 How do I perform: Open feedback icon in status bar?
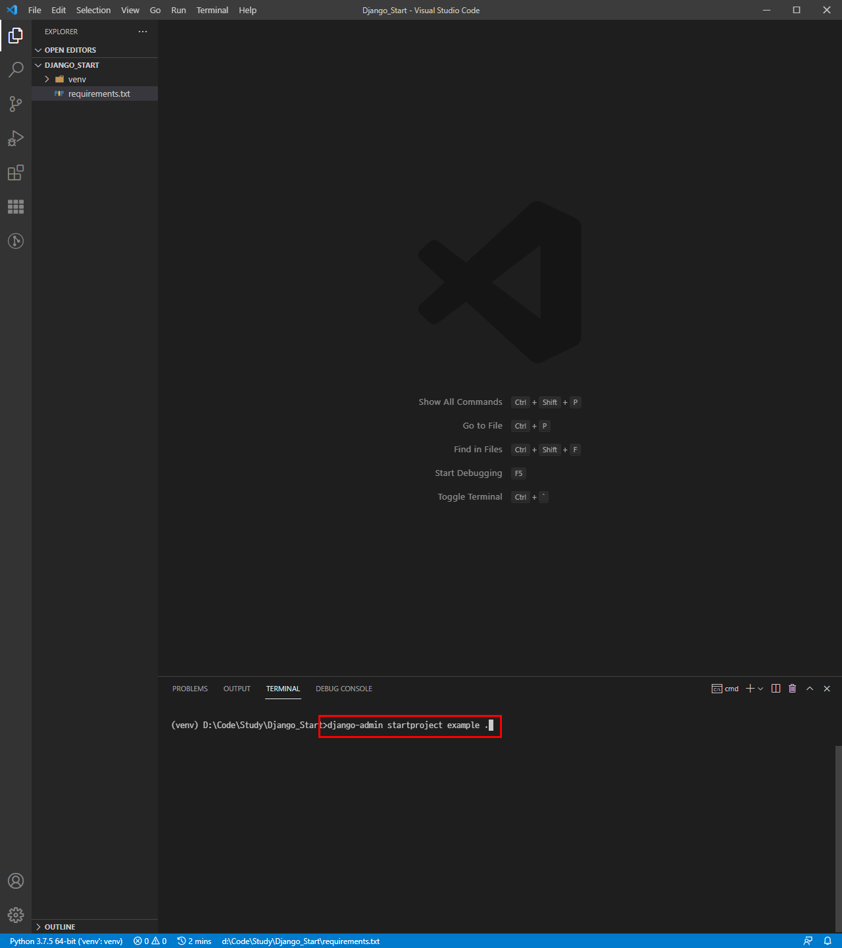click(x=808, y=941)
